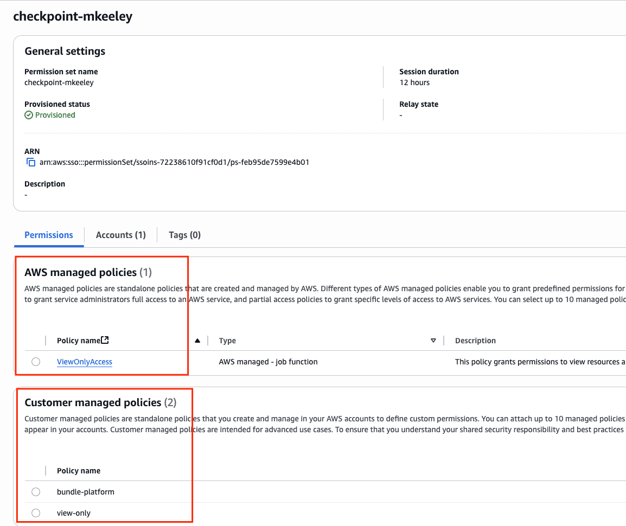Click the AWS managed policies heading

pyautogui.click(x=81, y=272)
